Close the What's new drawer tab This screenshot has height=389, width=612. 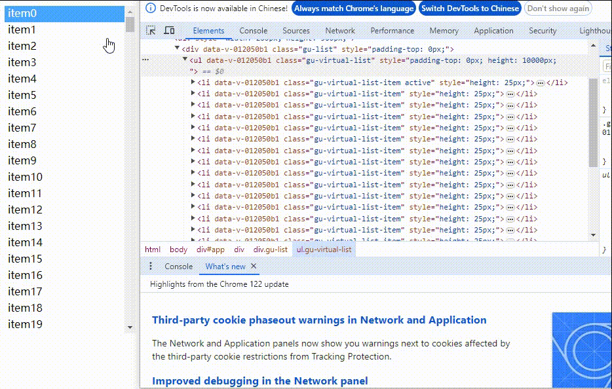(254, 266)
